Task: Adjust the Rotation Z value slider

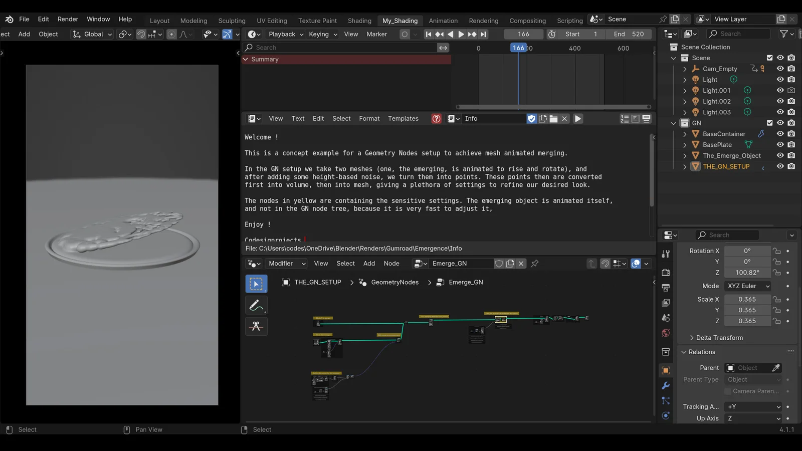Action: point(747,273)
